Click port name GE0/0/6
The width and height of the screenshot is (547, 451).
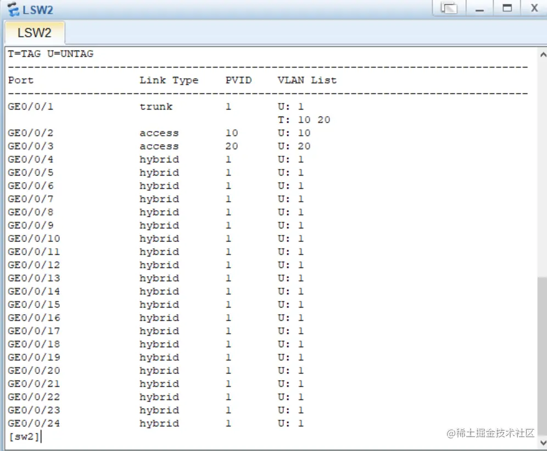[x=31, y=186]
